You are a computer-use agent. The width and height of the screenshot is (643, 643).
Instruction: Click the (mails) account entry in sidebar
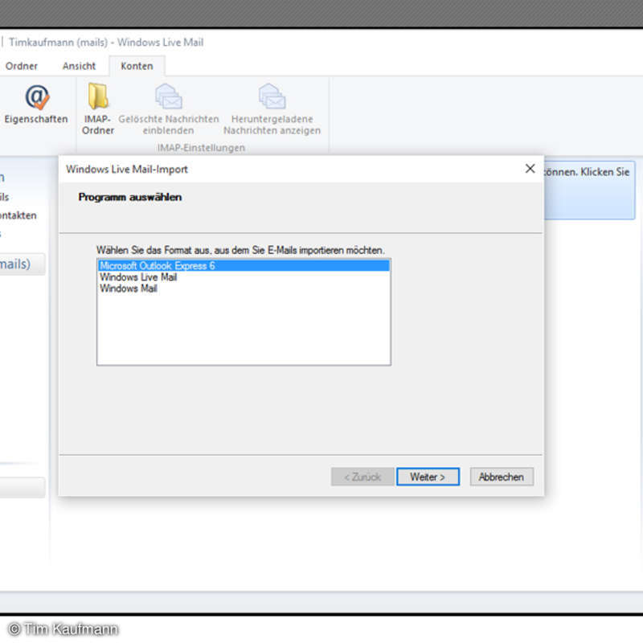[x=22, y=264]
